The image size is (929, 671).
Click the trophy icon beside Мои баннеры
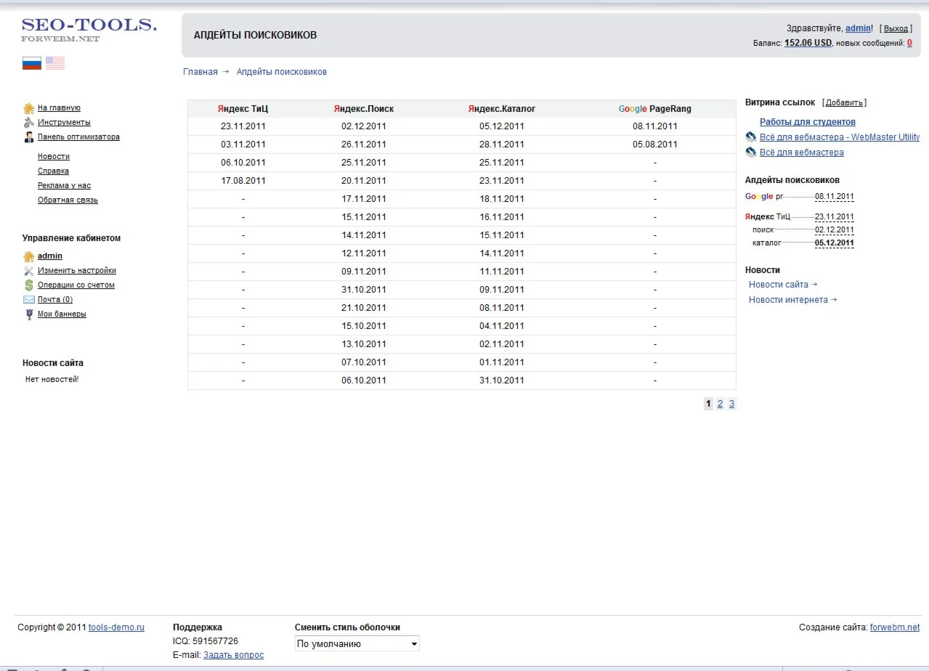[x=29, y=314]
